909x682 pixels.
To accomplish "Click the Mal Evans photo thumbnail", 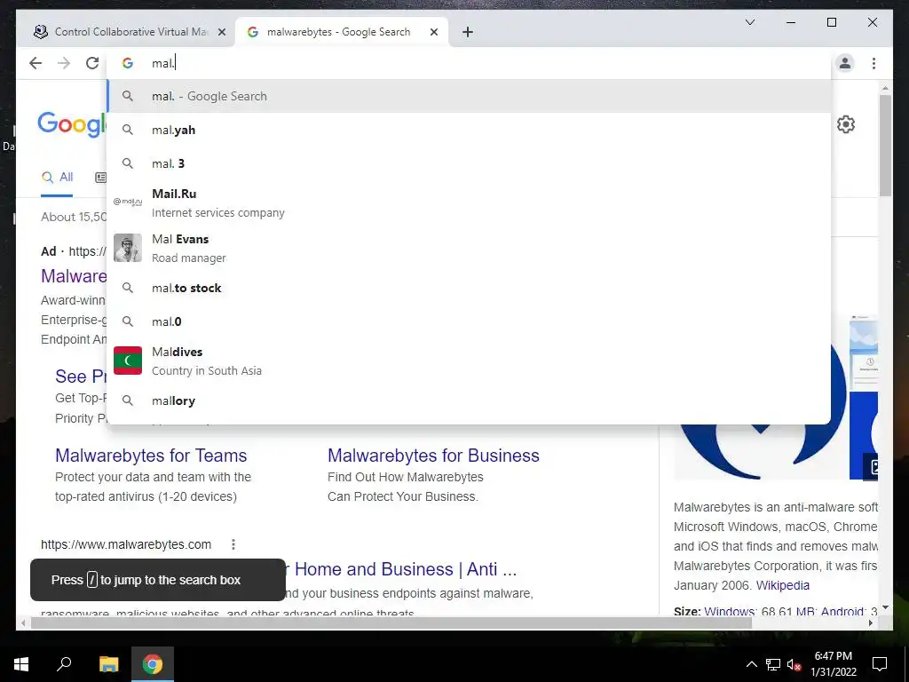I will (x=128, y=248).
